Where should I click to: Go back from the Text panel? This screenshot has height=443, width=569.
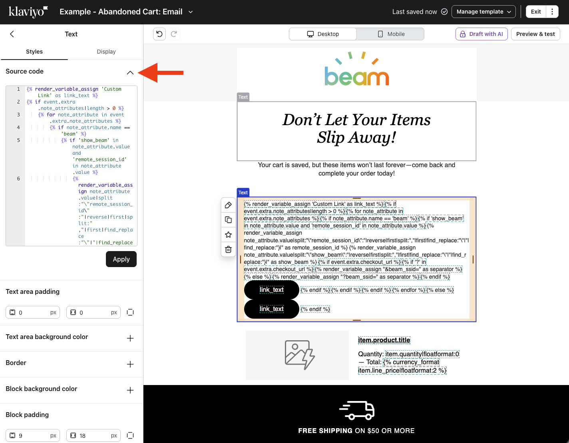pos(12,34)
